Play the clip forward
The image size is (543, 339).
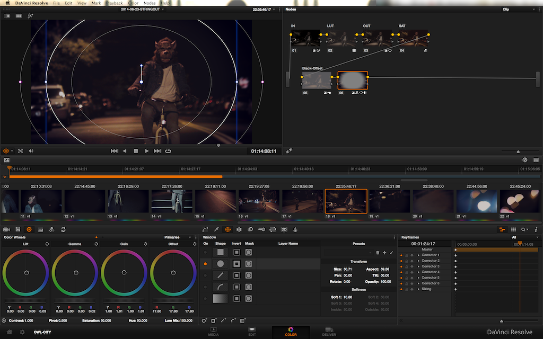[x=146, y=151]
